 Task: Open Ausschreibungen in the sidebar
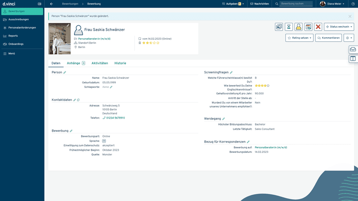pos(22,19)
